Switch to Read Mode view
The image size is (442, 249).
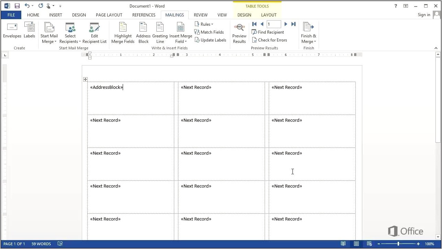(343, 244)
